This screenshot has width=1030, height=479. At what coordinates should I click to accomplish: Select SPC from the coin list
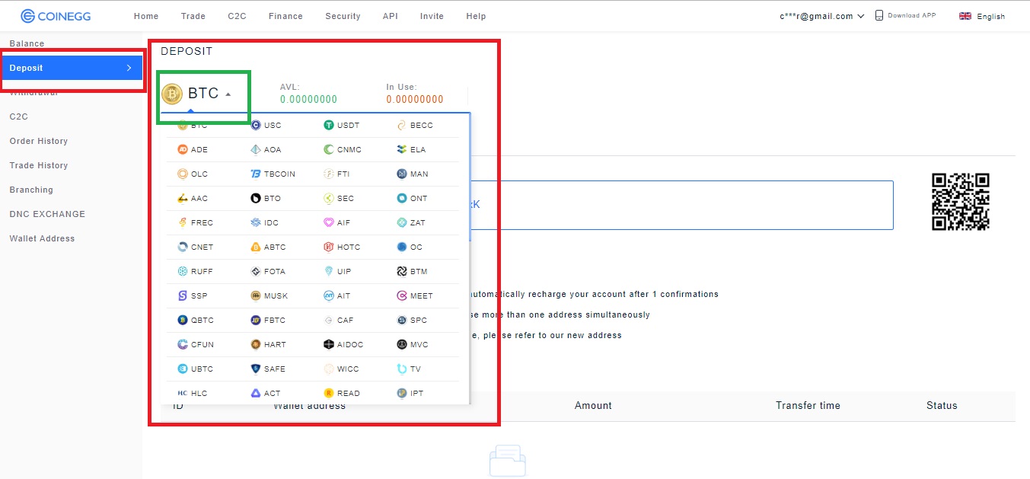coord(412,320)
